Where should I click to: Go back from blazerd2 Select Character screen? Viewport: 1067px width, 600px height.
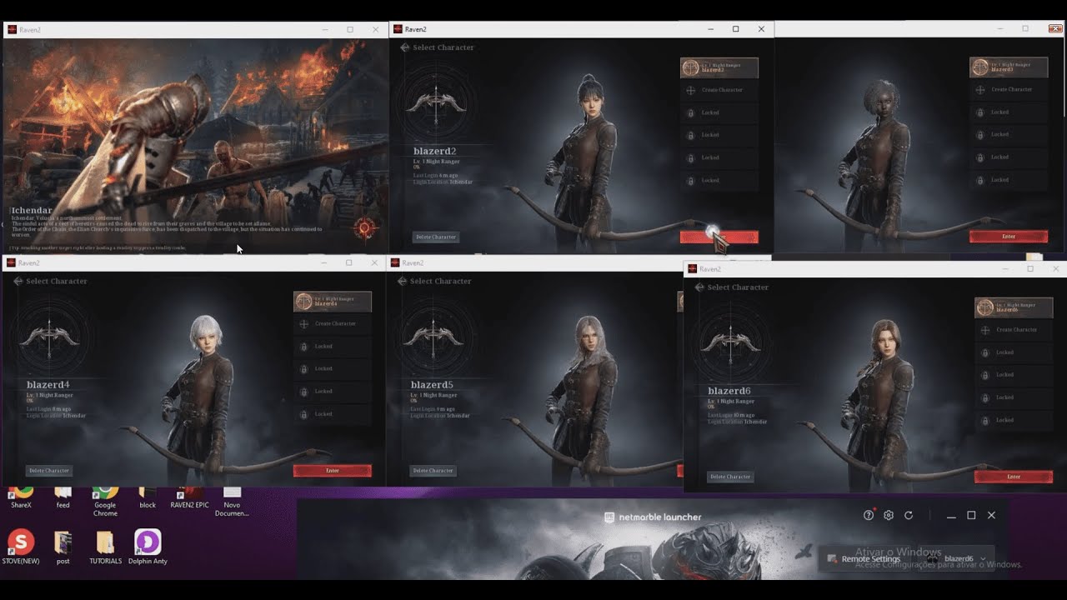(405, 47)
